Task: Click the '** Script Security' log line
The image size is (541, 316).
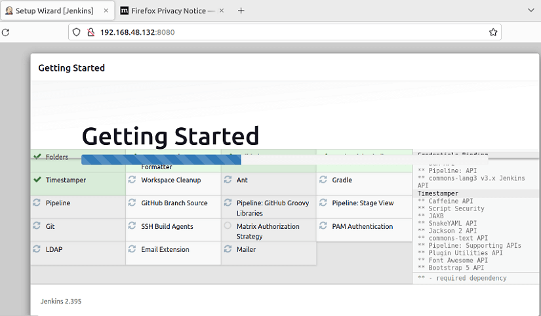Action: pos(451,208)
